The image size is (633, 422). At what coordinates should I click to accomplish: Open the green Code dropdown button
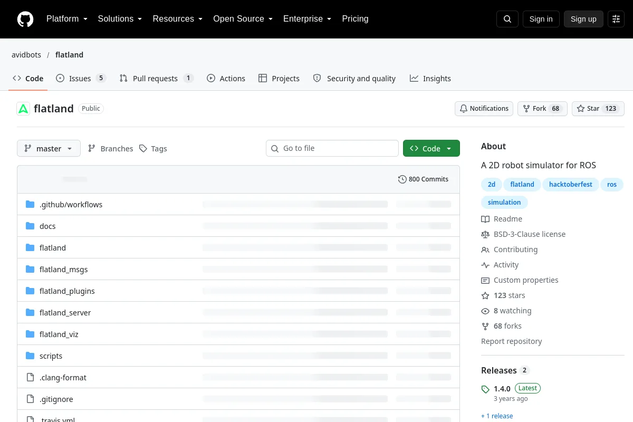click(x=431, y=149)
